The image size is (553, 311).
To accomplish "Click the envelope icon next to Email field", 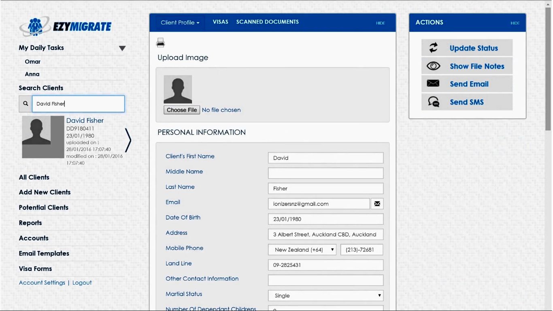I will point(377,204).
